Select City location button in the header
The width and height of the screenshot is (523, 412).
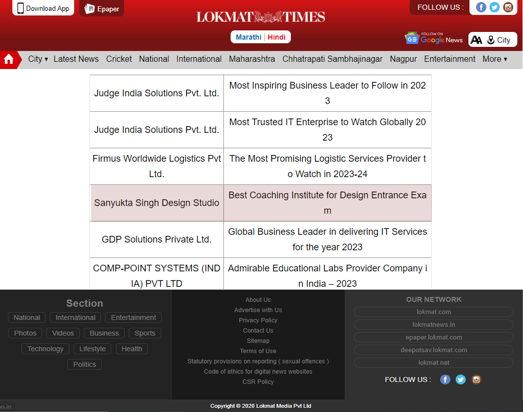coord(499,40)
